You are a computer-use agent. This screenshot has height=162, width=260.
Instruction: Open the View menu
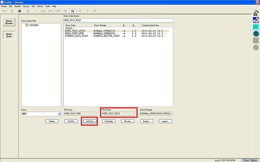click(x=33, y=6)
